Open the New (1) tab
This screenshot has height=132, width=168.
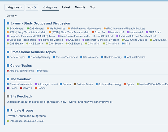tap(80, 7)
